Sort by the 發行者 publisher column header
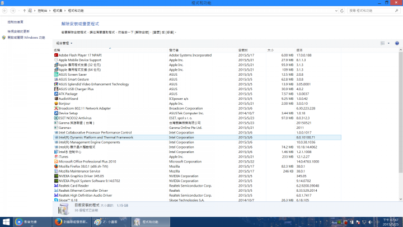This screenshot has height=227, width=403. click(203, 50)
